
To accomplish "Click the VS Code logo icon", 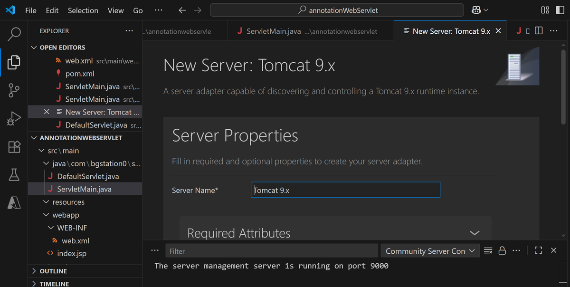I will [x=10, y=10].
